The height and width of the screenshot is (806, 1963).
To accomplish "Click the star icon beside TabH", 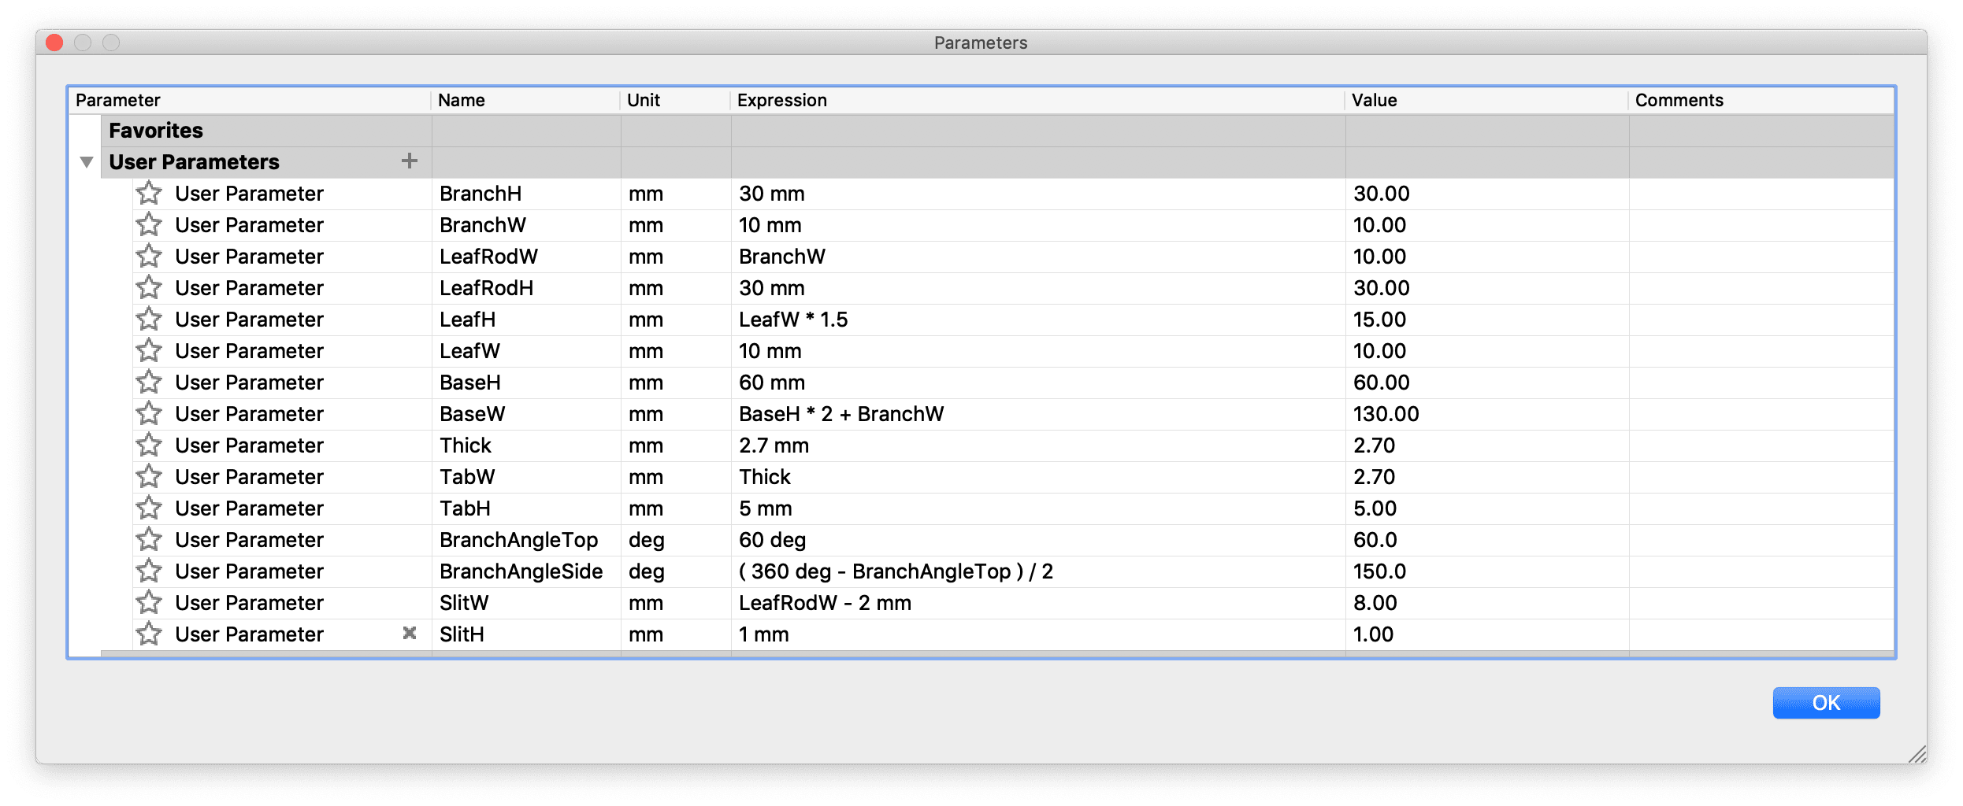I will pos(149,508).
